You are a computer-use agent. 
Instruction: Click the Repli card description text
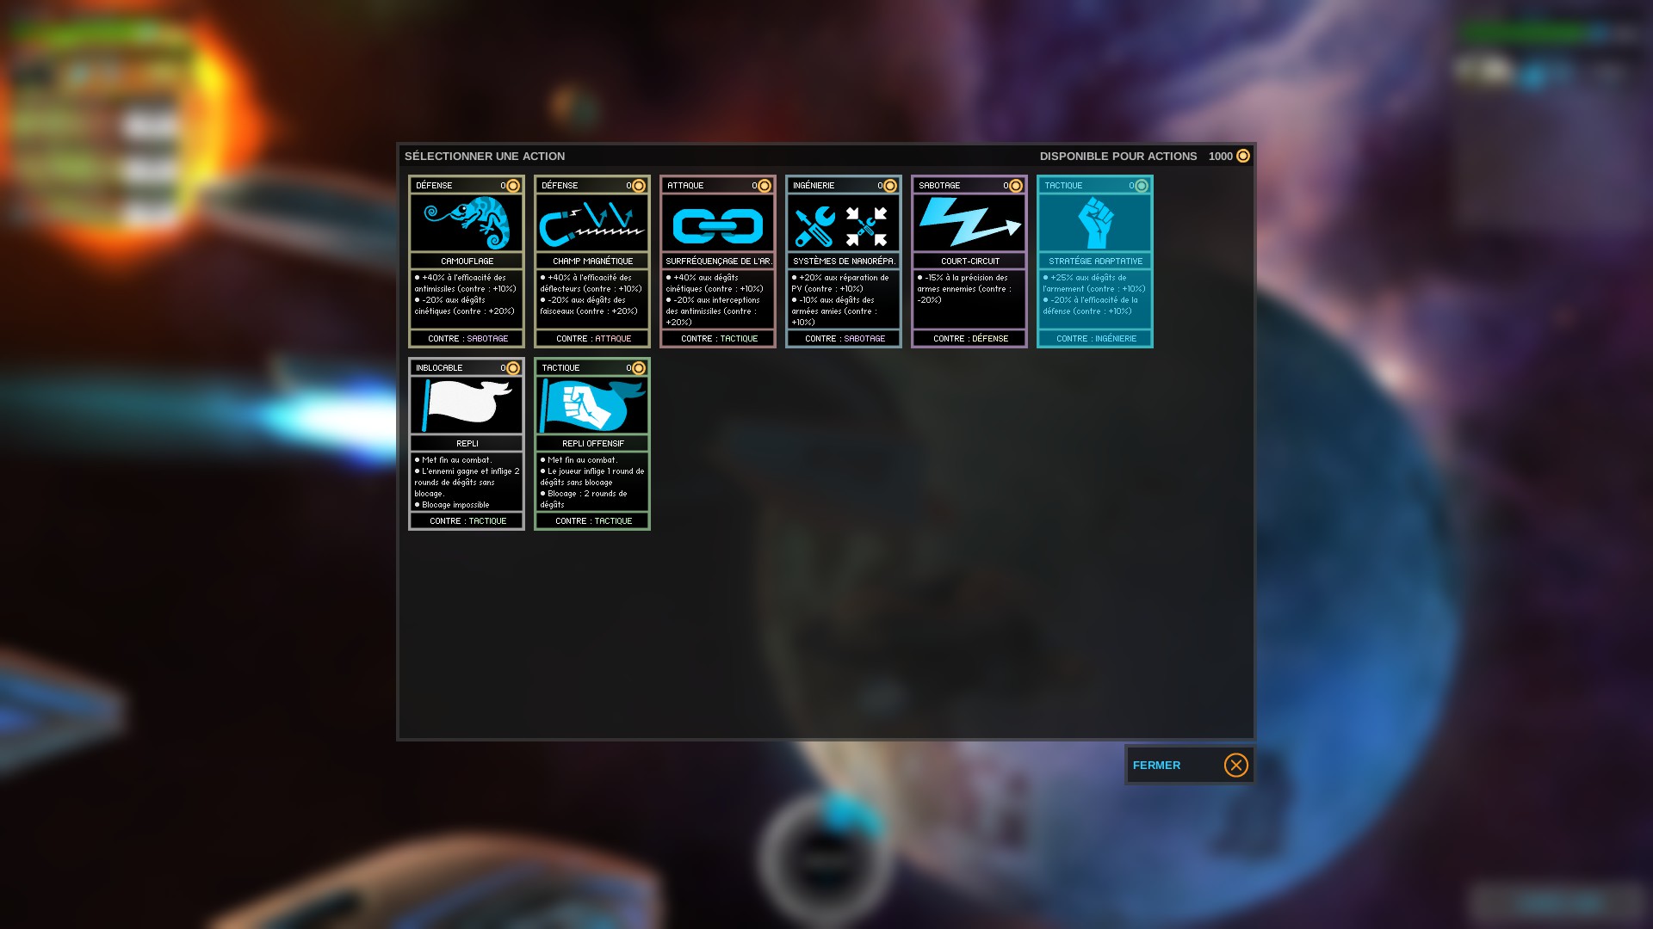click(x=467, y=482)
